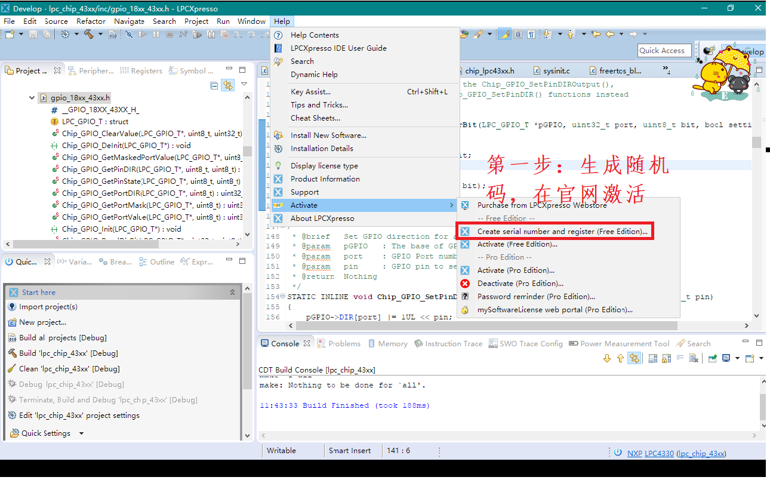Image resolution: width=770 pixels, height=480 pixels.
Task: Switch to the Problems tab
Action: coord(339,344)
